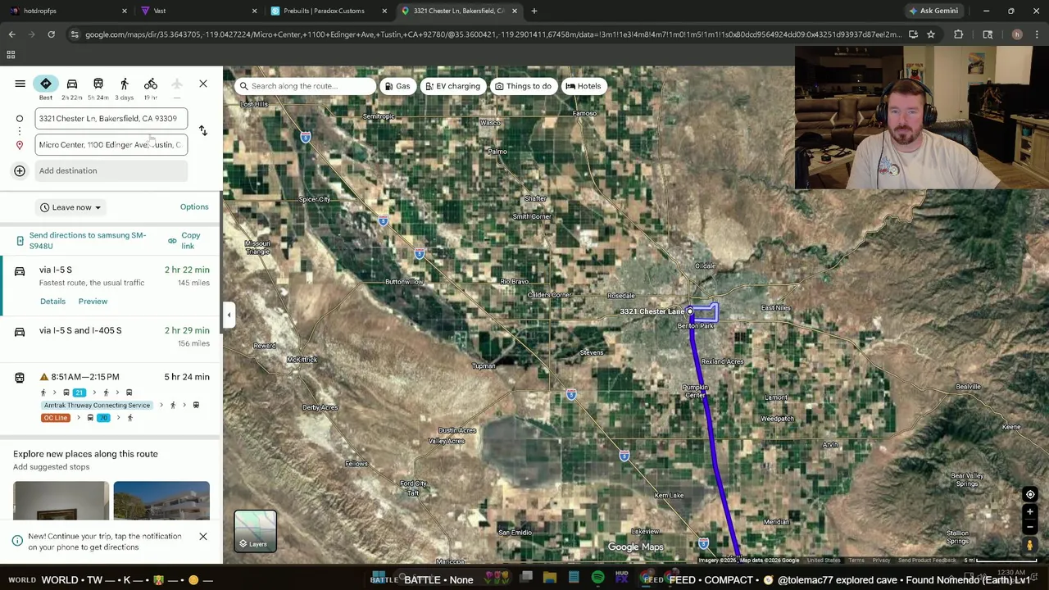Go back to the previous page
1049x590 pixels.
11,34
